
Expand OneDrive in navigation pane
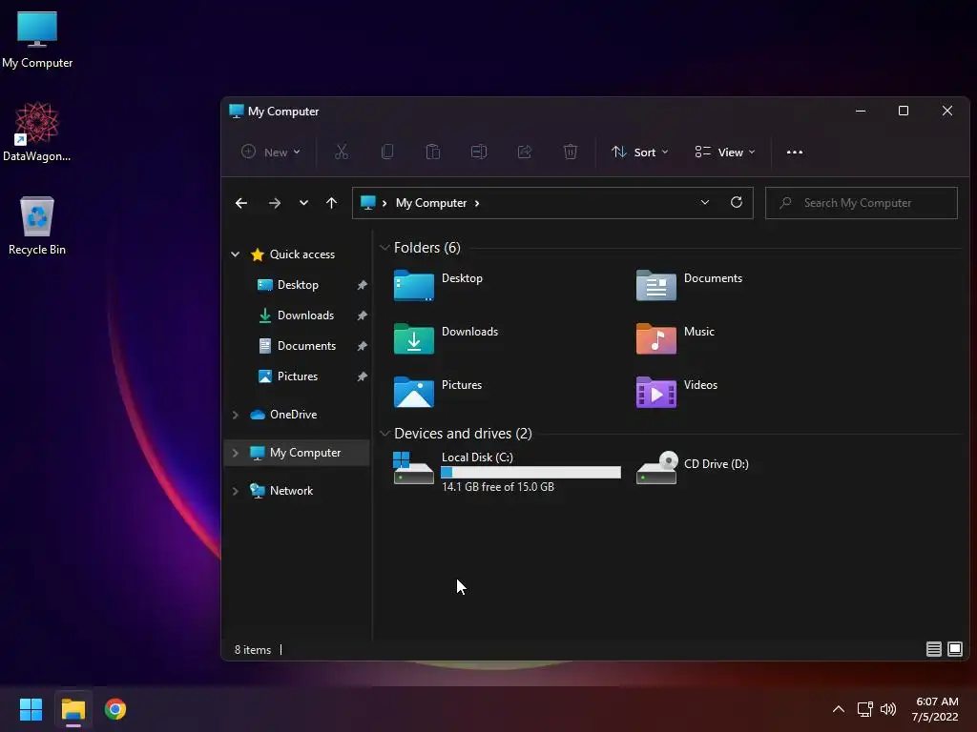[235, 415]
